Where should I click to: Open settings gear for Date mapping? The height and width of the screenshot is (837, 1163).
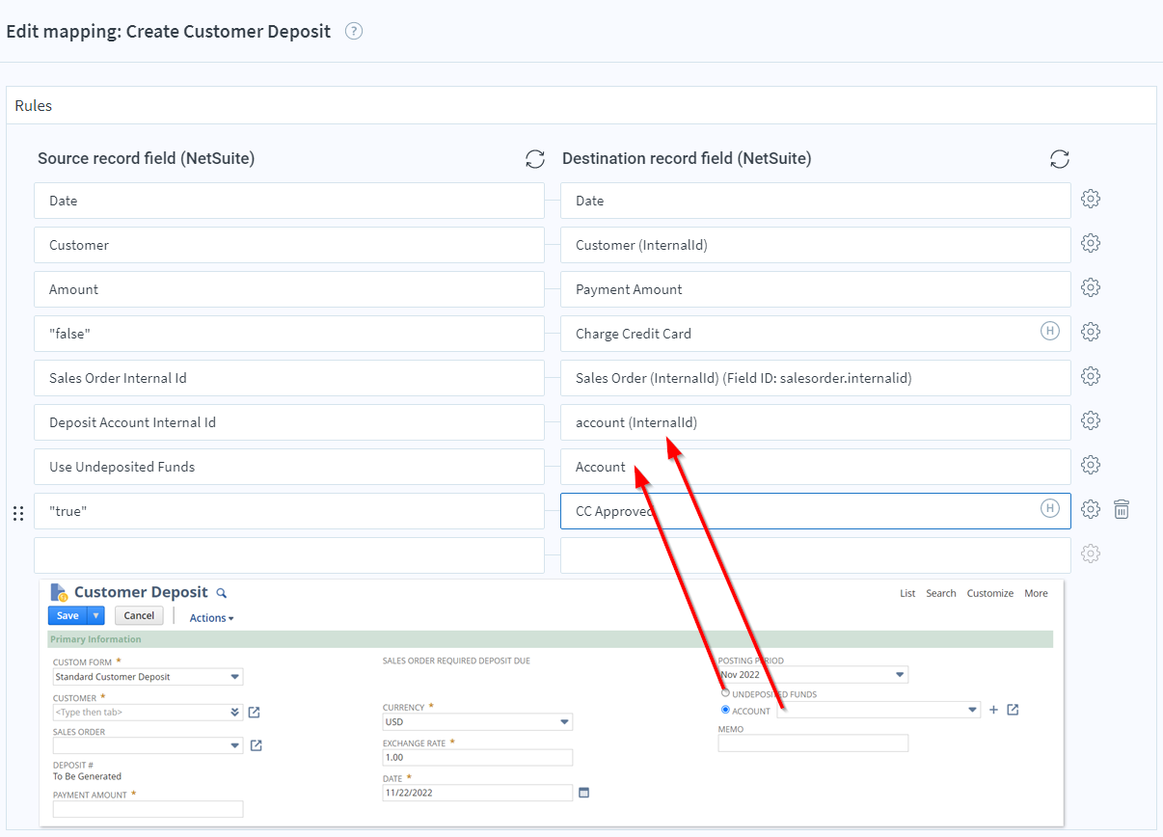coord(1091,199)
